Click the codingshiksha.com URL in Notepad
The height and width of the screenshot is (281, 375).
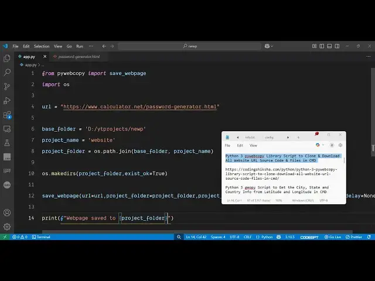point(281,174)
